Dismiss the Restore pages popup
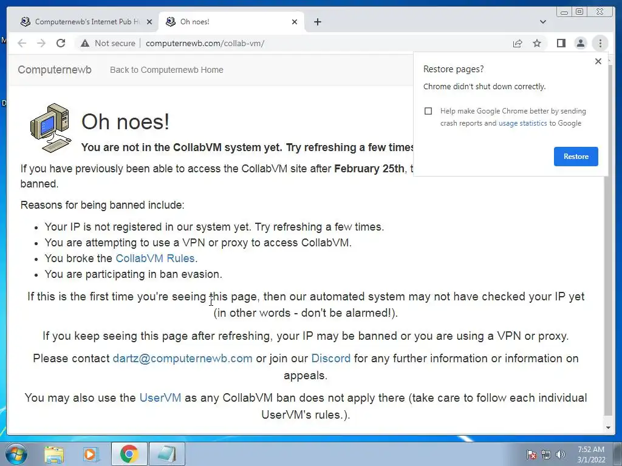The width and height of the screenshot is (622, 466). (598, 61)
